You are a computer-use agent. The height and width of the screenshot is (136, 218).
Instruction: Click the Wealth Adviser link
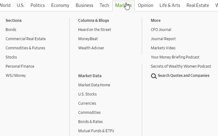(x=91, y=48)
